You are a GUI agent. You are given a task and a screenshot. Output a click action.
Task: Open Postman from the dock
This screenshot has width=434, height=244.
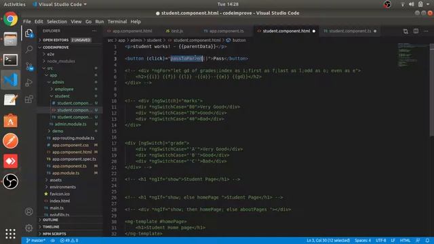11,141
